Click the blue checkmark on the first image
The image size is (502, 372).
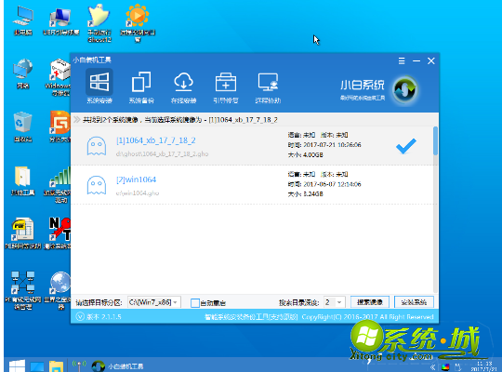tap(406, 146)
